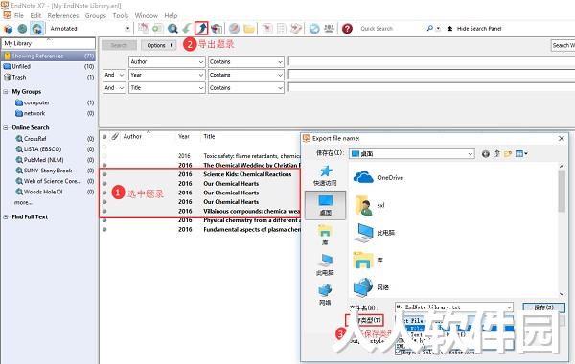Screen dimensions: 575x364
Task: Open View menu dropdown in Export dialog
Action: [521, 154]
